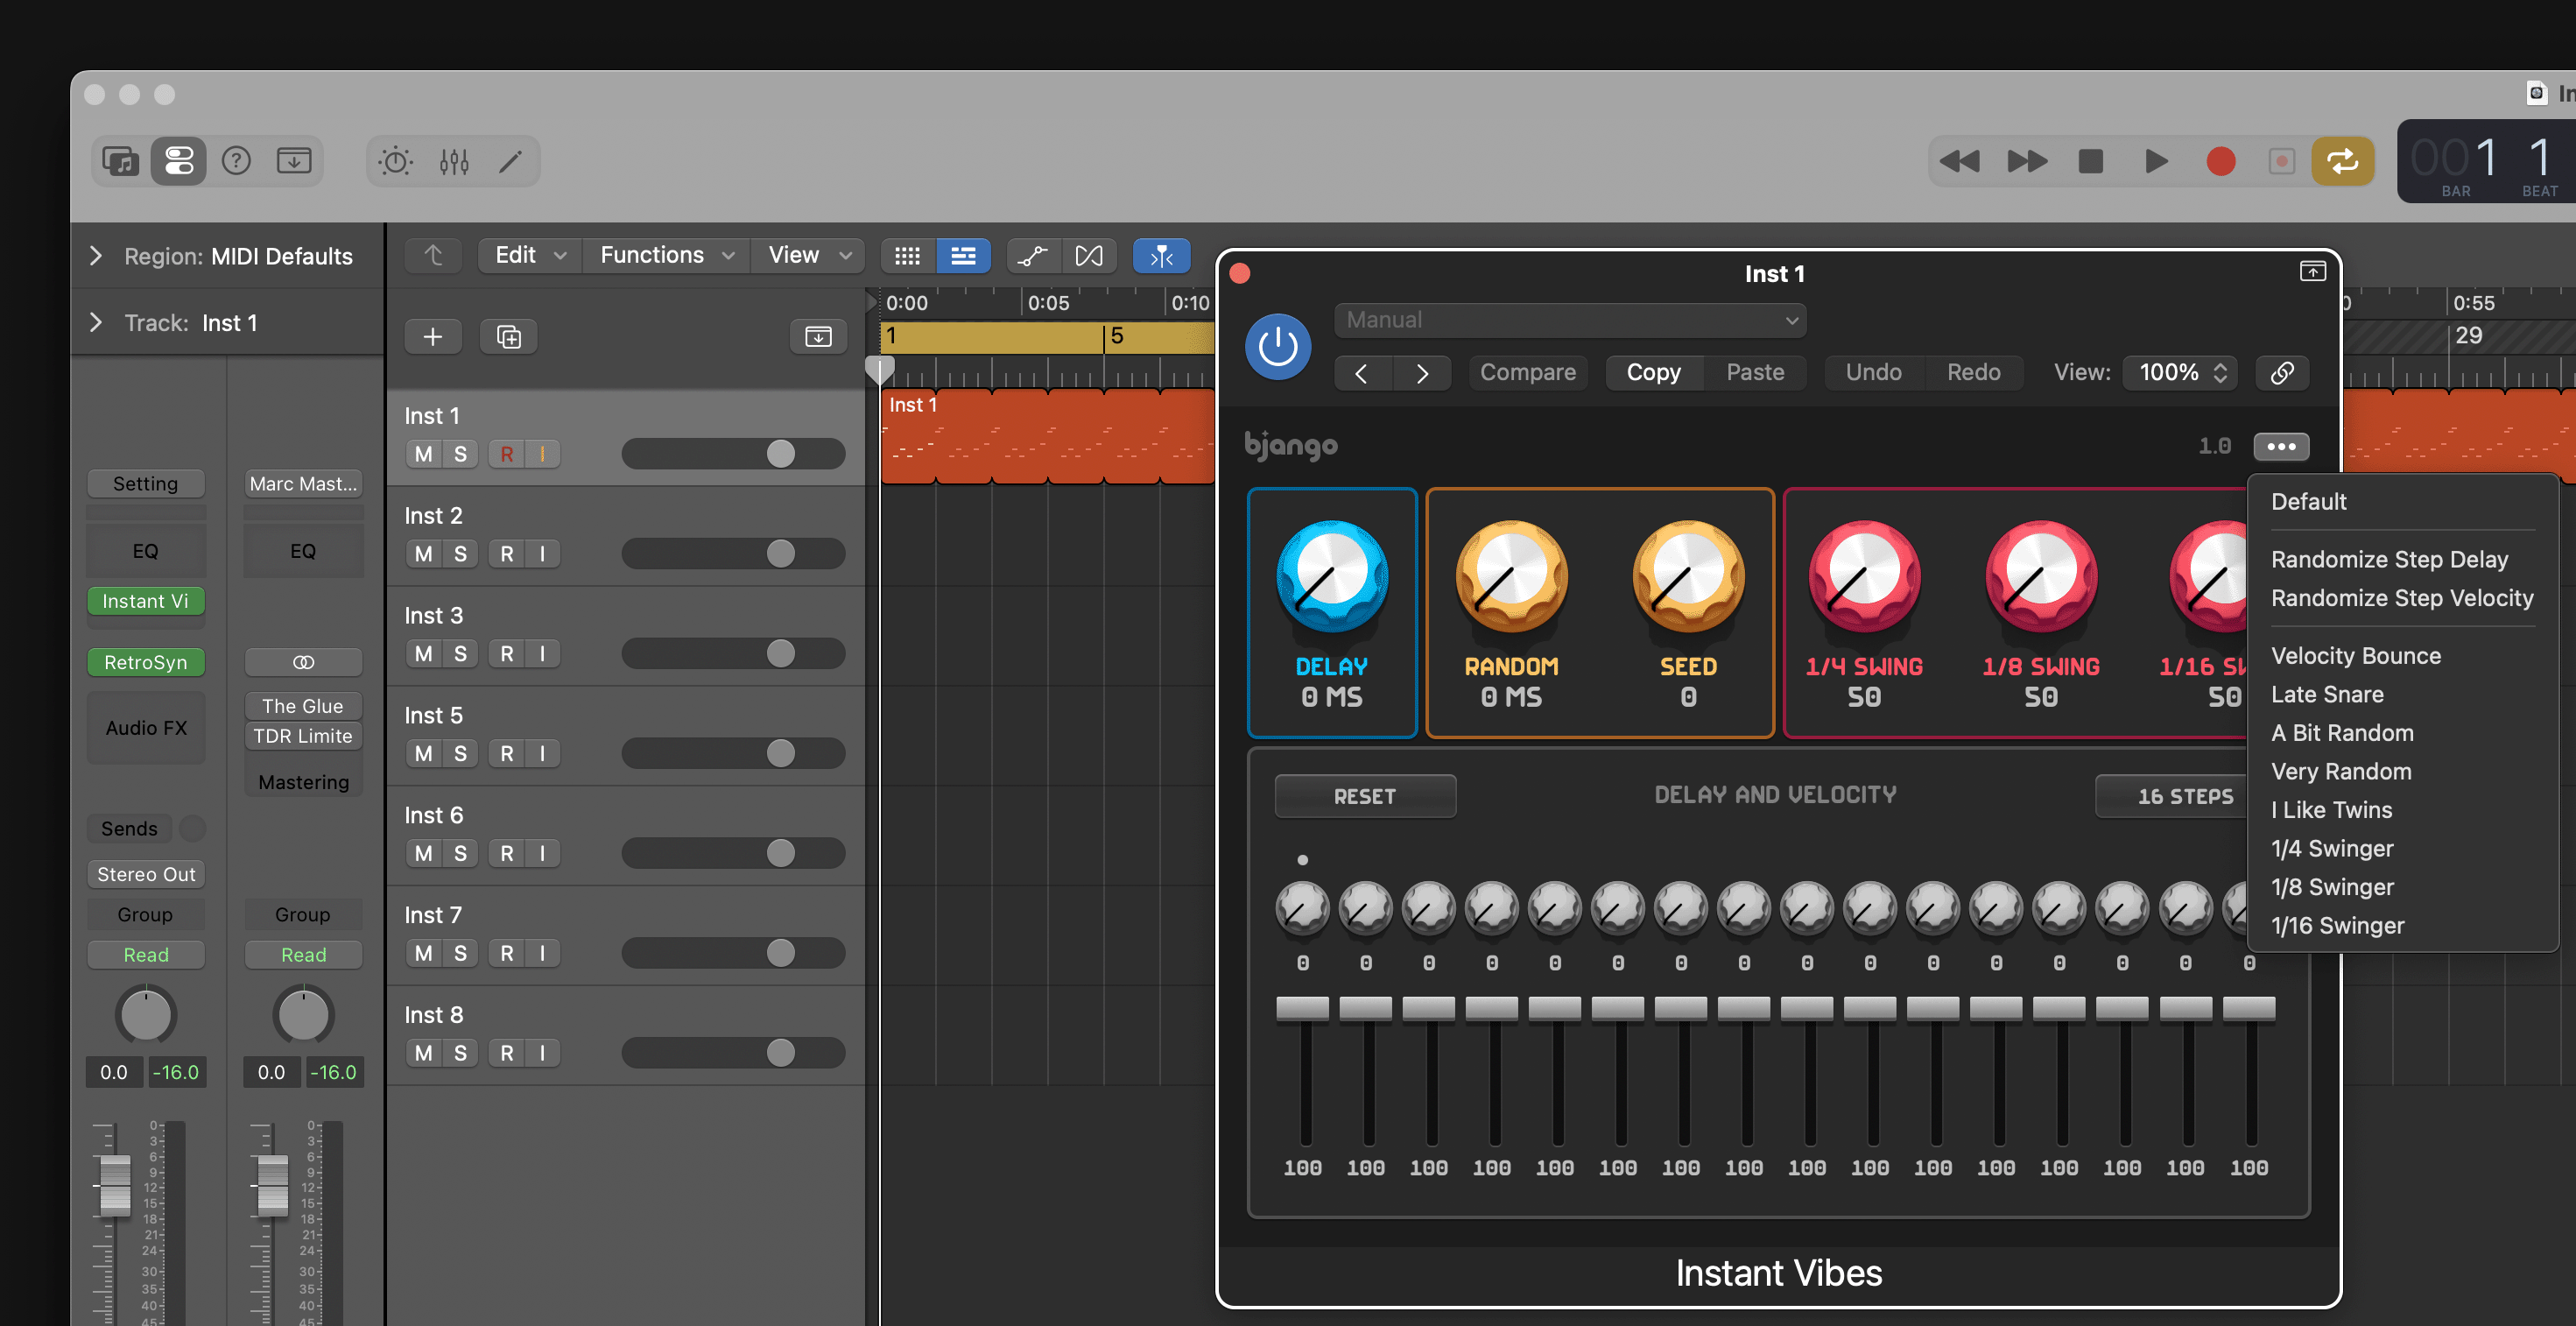2576x1326 pixels.
Task: Solo the Inst 1 track
Action: (460, 454)
